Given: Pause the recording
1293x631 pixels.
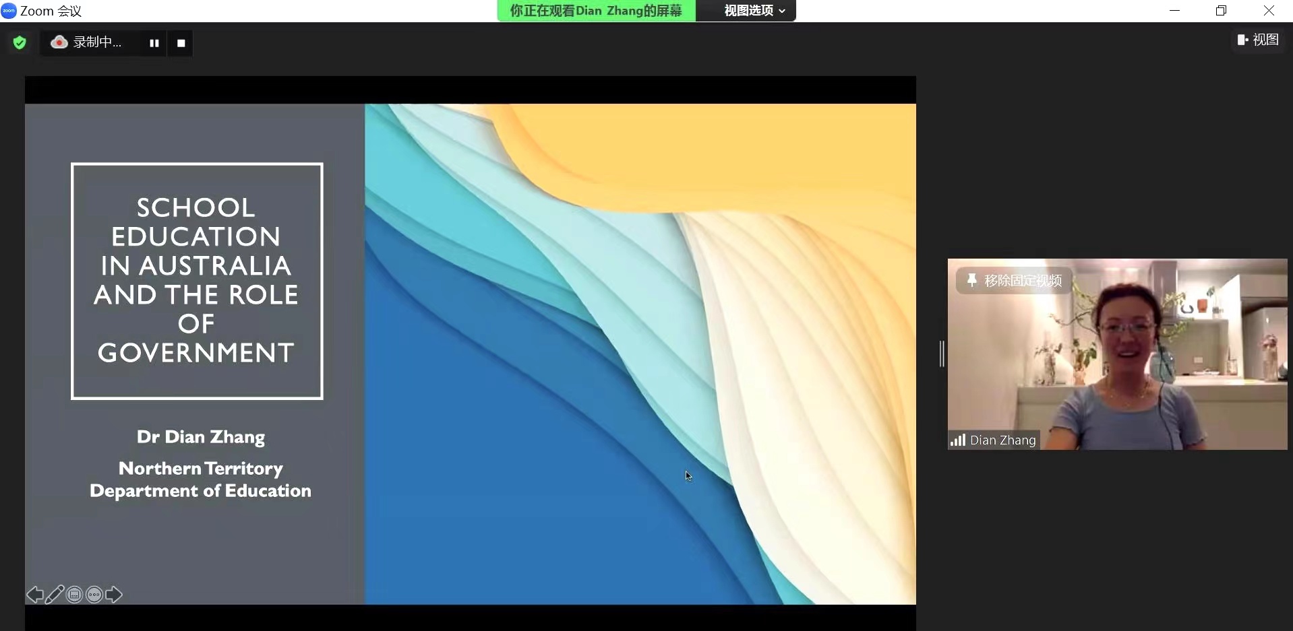Looking at the screenshot, I should (x=154, y=43).
